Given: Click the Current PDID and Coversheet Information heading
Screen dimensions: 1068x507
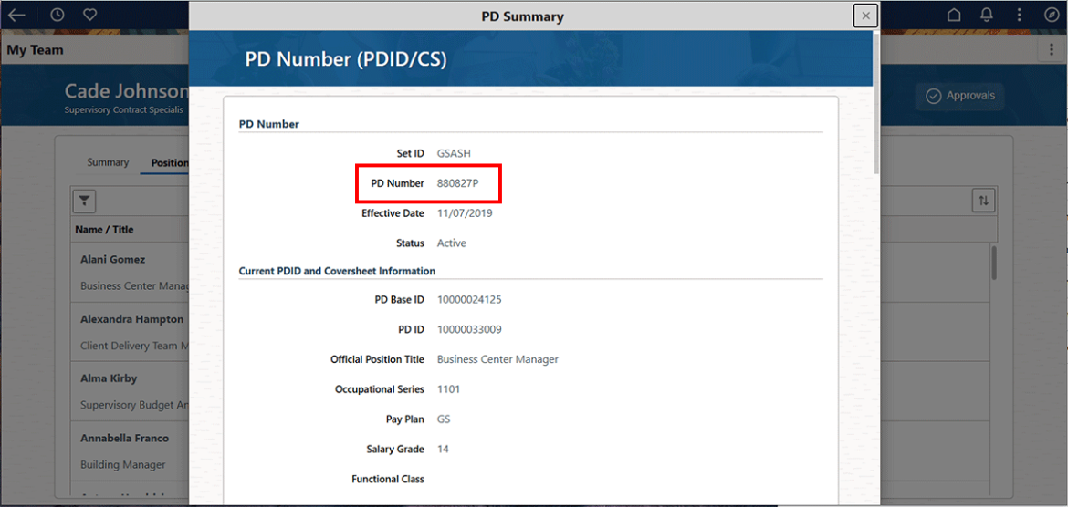Looking at the screenshot, I should pyautogui.click(x=337, y=271).
